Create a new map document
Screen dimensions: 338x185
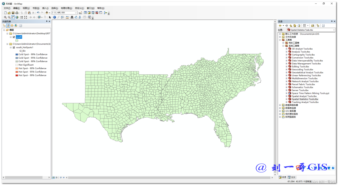[5, 13]
